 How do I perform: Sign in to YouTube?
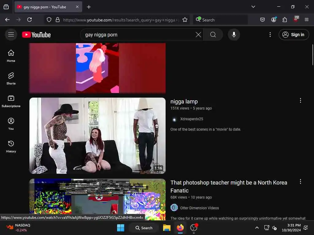[293, 35]
